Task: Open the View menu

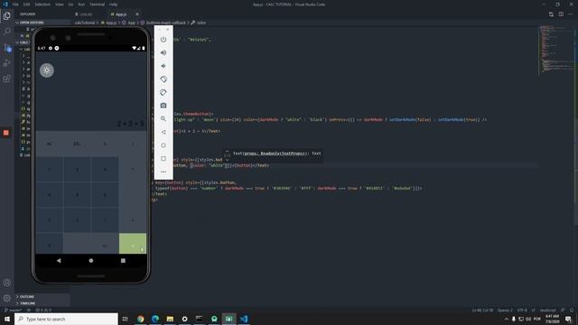Action: pos(59,5)
